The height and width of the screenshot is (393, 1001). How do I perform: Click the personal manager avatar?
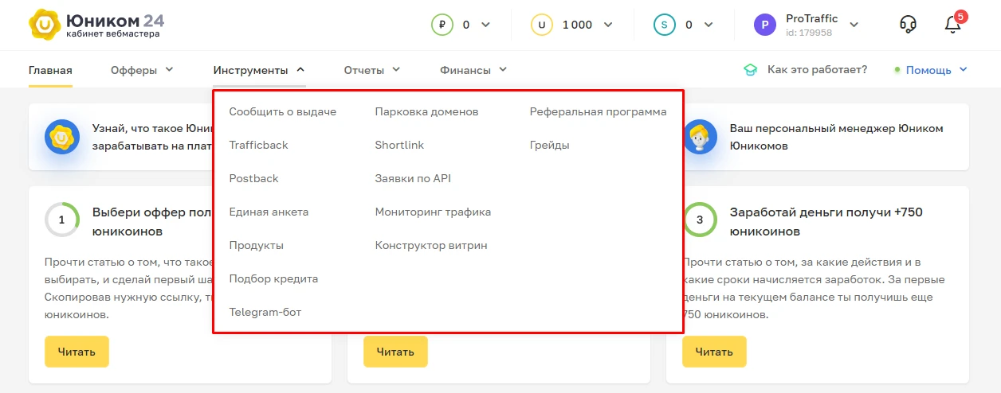pos(700,137)
